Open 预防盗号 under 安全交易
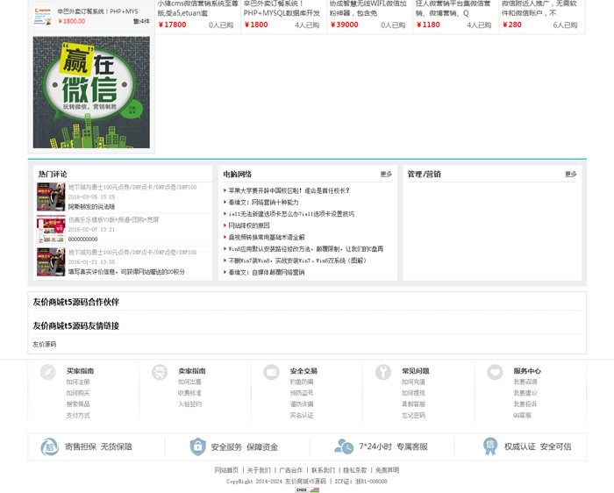The width and height of the screenshot is (614, 493). coord(302,393)
